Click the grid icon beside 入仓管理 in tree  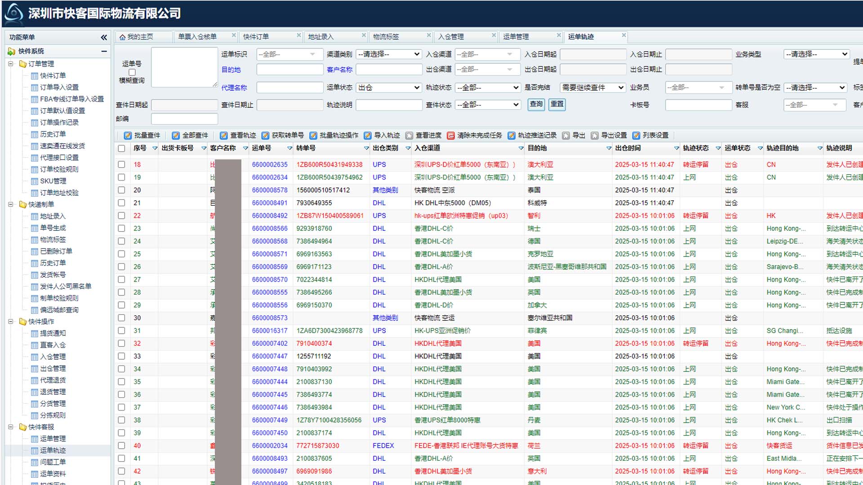click(35, 357)
